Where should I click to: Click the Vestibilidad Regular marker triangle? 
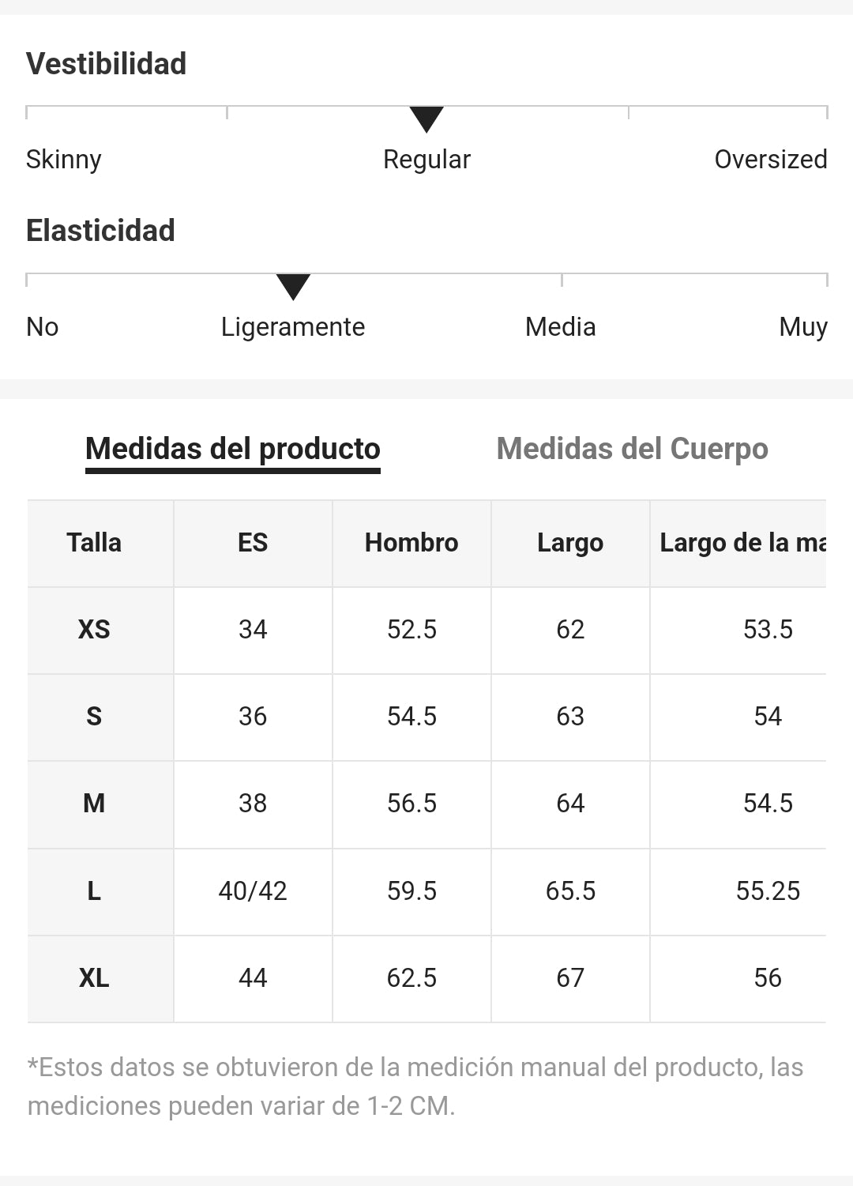(x=426, y=119)
